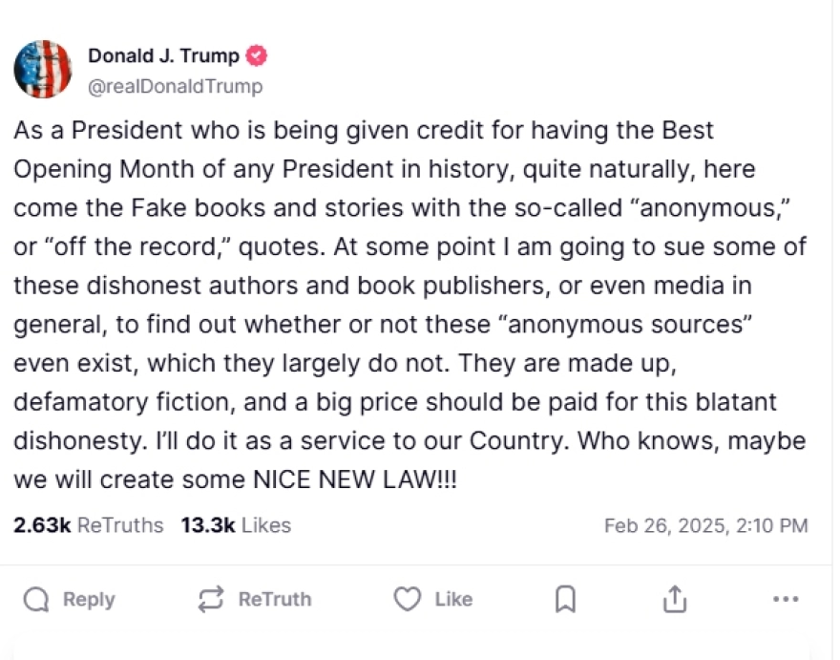Image resolution: width=840 pixels, height=660 pixels.
Task: Click the Reply speech-bubble icon
Action: tap(36, 599)
